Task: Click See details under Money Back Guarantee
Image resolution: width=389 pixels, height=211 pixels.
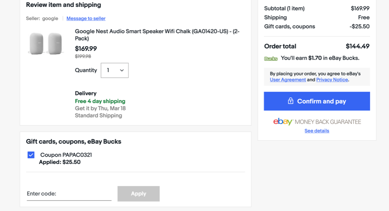Action: [317, 131]
